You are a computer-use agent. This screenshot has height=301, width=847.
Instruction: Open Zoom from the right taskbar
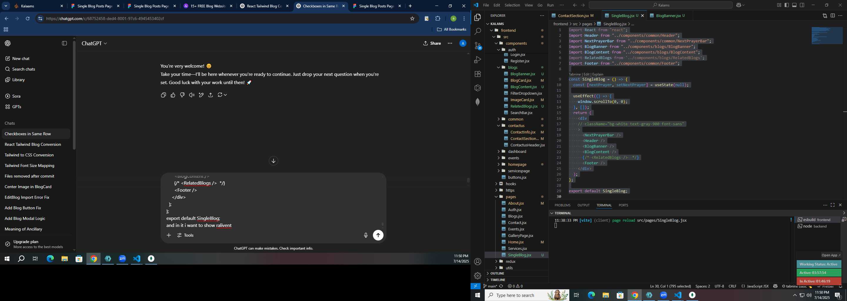coord(663,295)
